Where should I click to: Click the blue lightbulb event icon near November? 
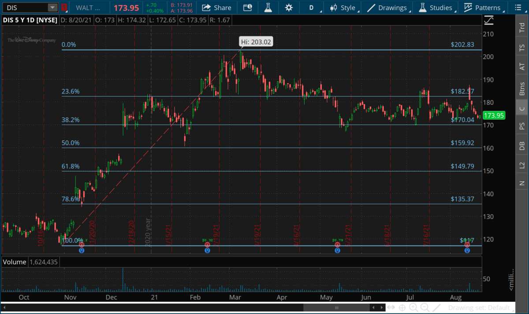[x=82, y=250]
